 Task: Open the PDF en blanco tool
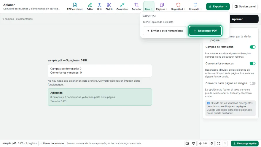pyautogui.click(x=75, y=7)
